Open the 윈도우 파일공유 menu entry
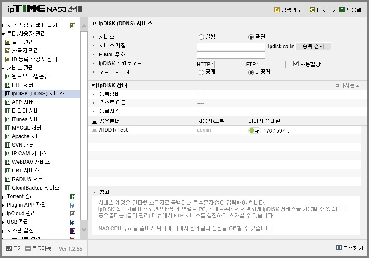This screenshot has height=258, width=369. (x=30, y=77)
